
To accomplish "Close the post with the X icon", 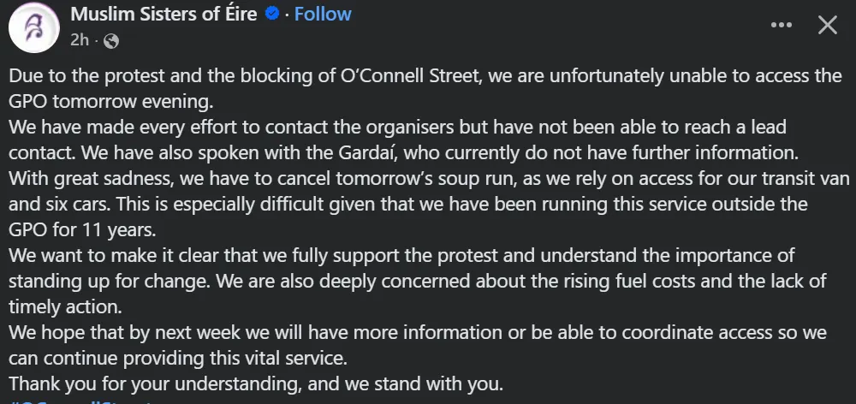I will tap(827, 26).
